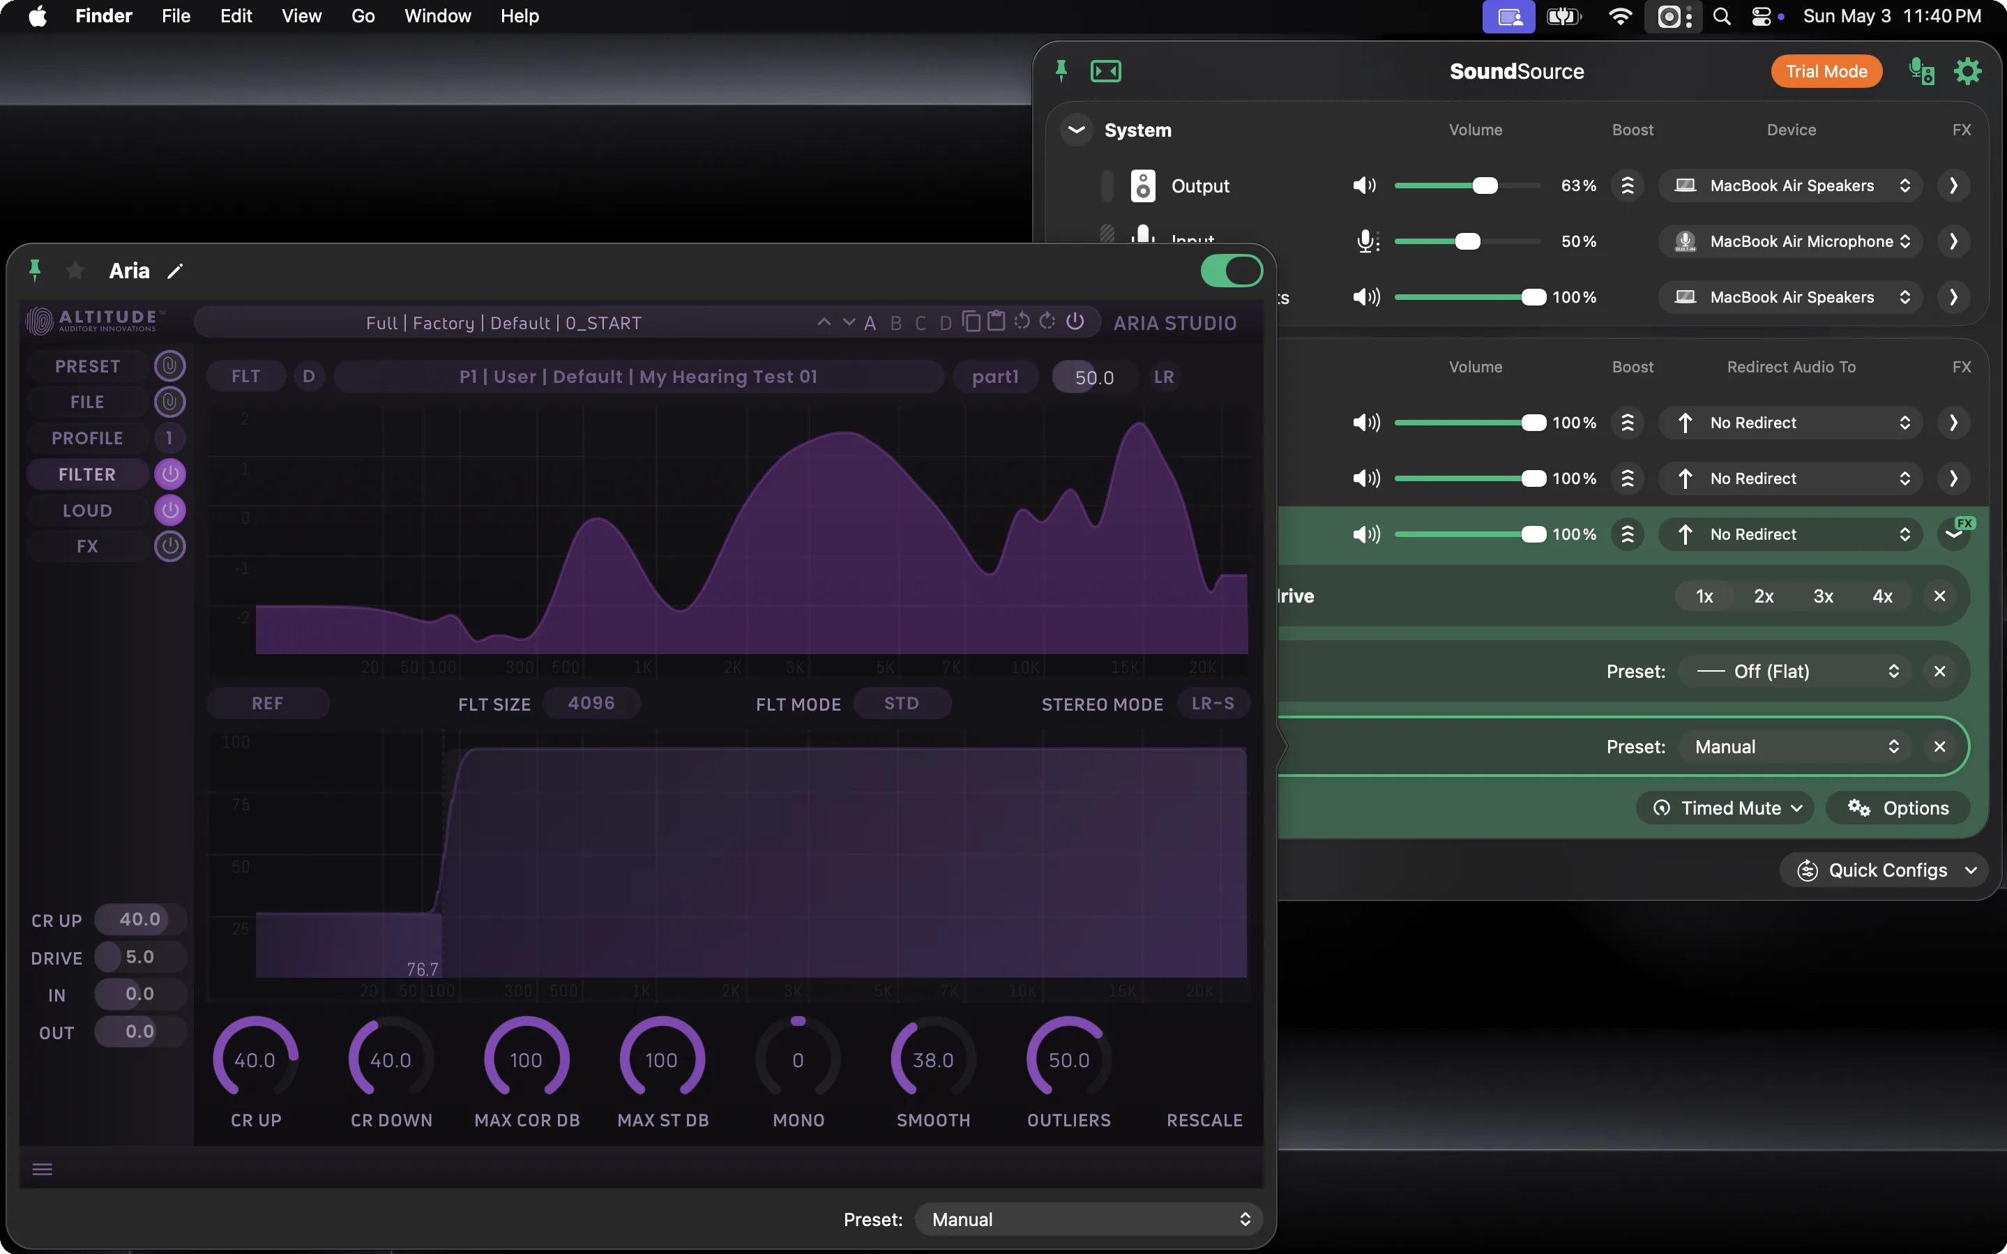Toggle the FX section power button
Viewport: 2007px width, 1254px height.
[170, 545]
